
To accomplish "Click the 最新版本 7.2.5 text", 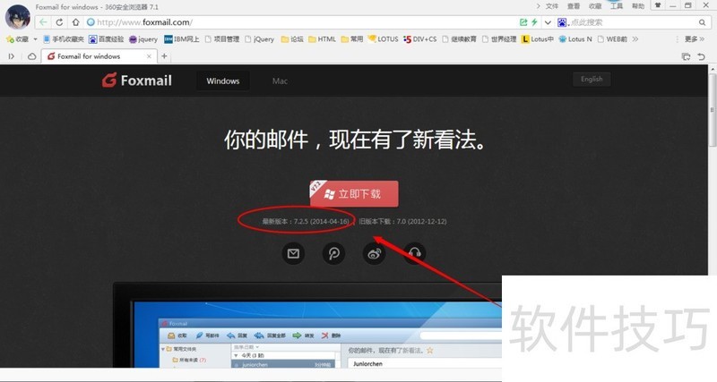I will 306,221.
